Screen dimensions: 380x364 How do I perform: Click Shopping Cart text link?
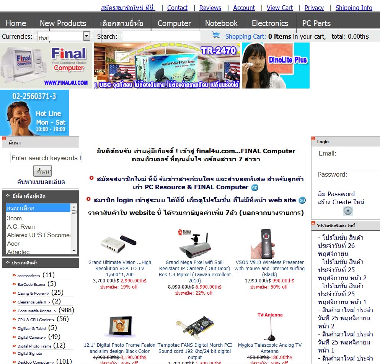click(x=246, y=36)
